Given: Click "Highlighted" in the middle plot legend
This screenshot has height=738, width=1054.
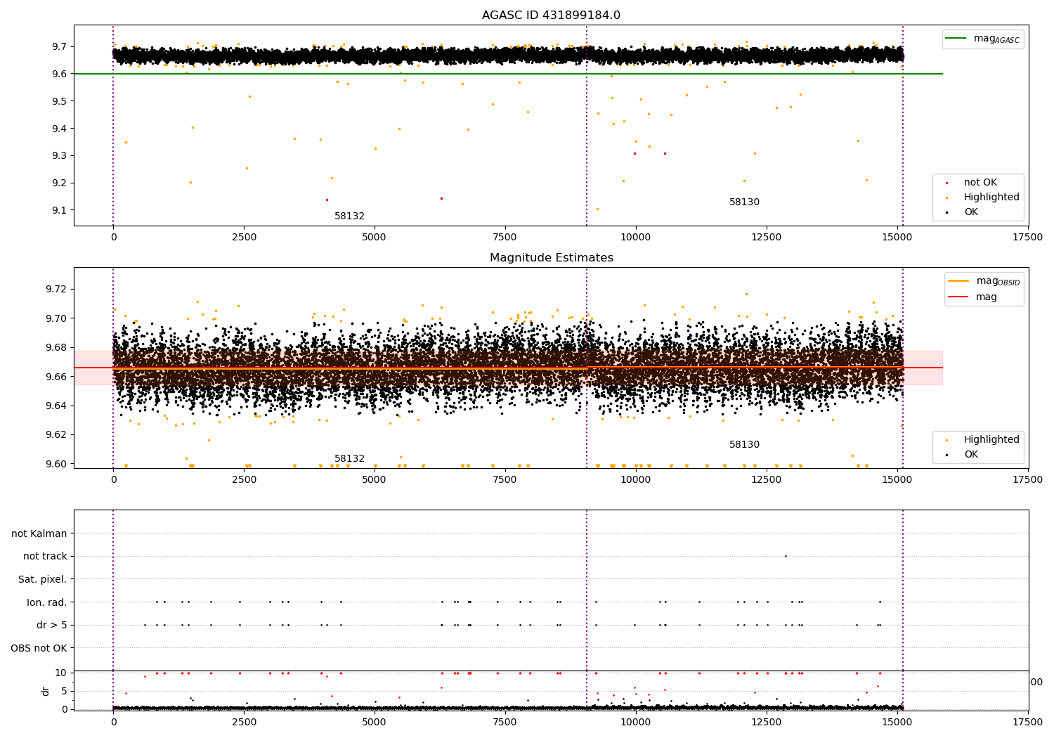Looking at the screenshot, I should pos(991,440).
